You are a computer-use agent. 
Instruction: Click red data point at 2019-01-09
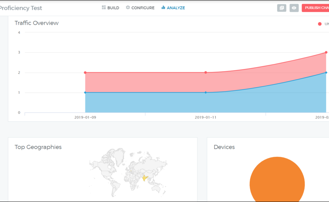pos(85,73)
